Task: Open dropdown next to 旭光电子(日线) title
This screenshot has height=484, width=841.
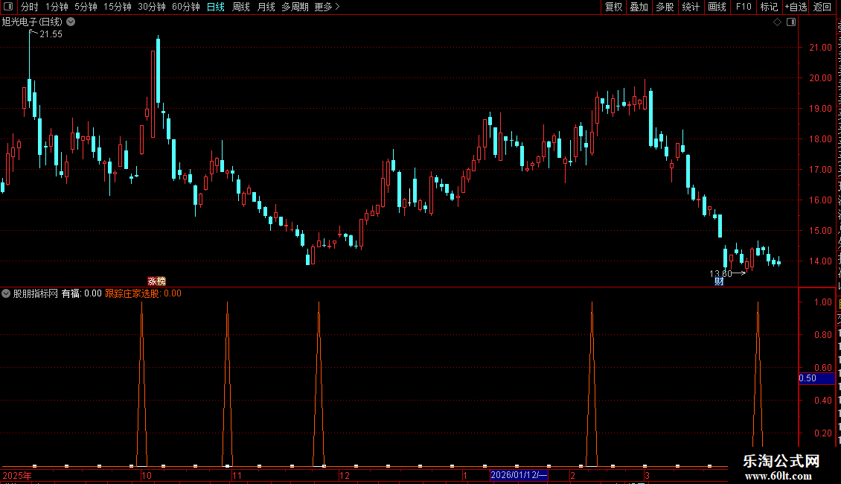Action: click(71, 22)
